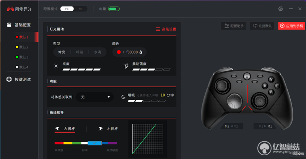Set 震动强度 slider to fourth segment
This screenshot has height=159, width=306.
tap(159, 70)
